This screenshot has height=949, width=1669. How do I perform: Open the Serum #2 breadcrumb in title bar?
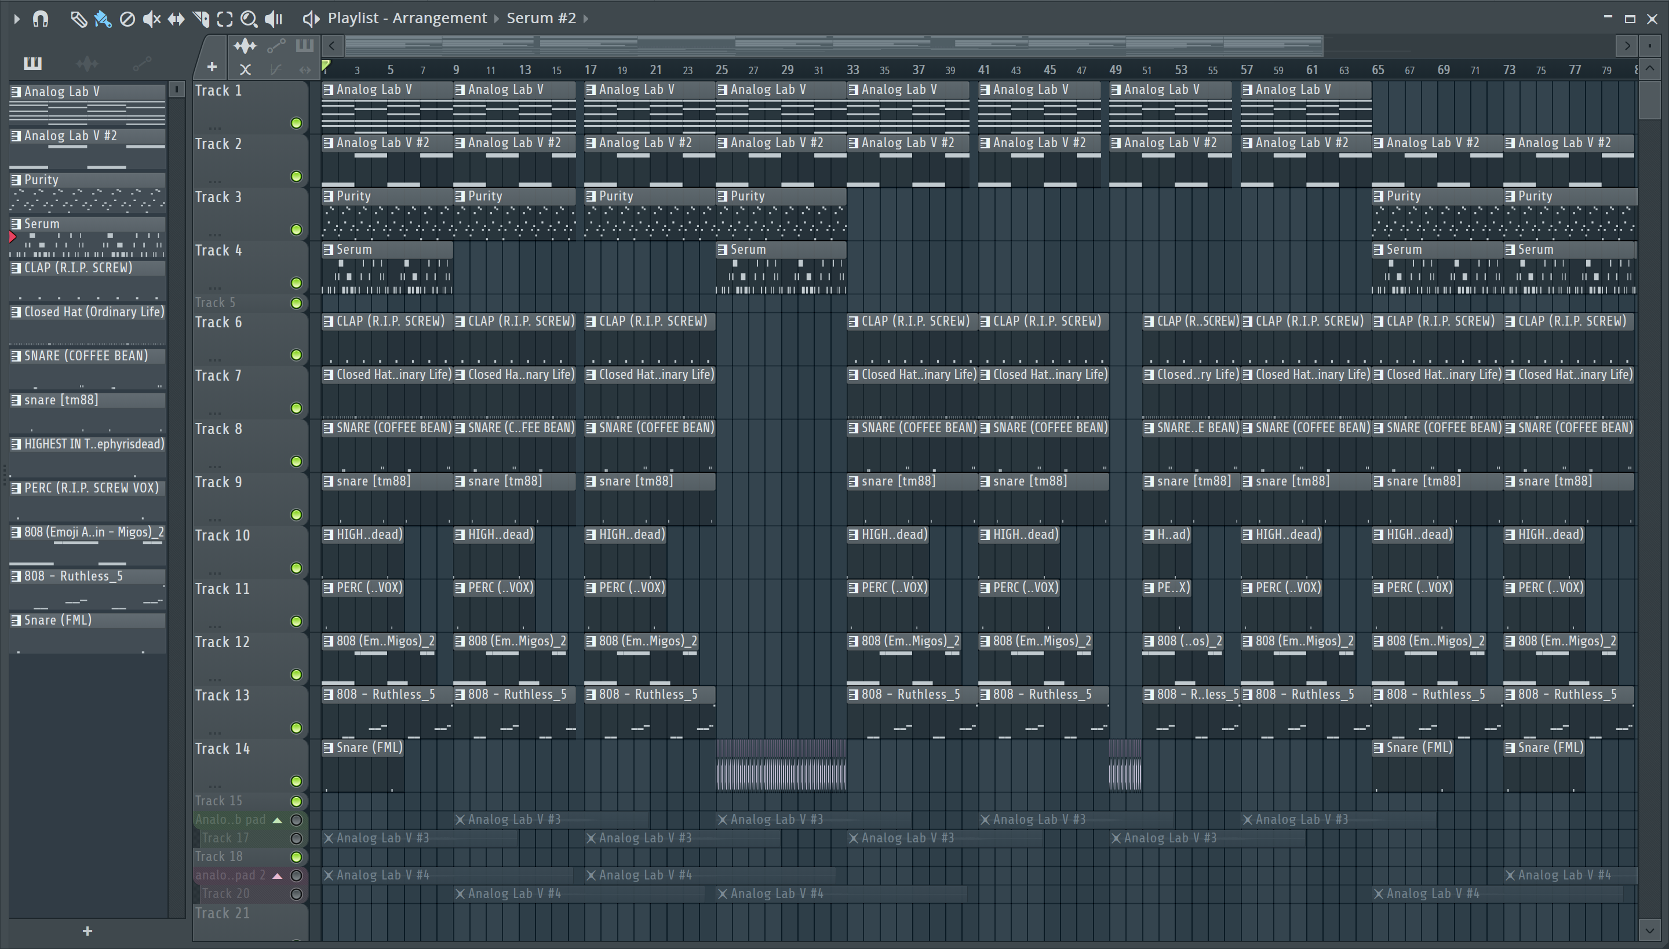pos(541,19)
